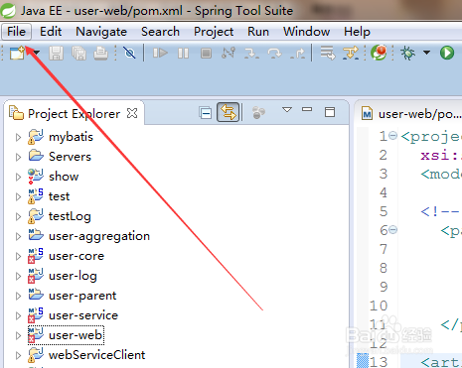
Task: Expand the test project
Action: [18, 196]
